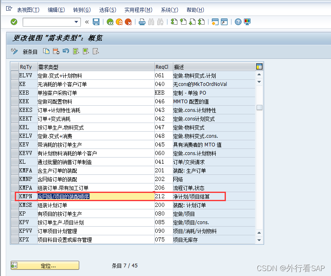This screenshot has height=276, width=331.
Task: Click the generate shortcut icon
Action: click(224, 22)
